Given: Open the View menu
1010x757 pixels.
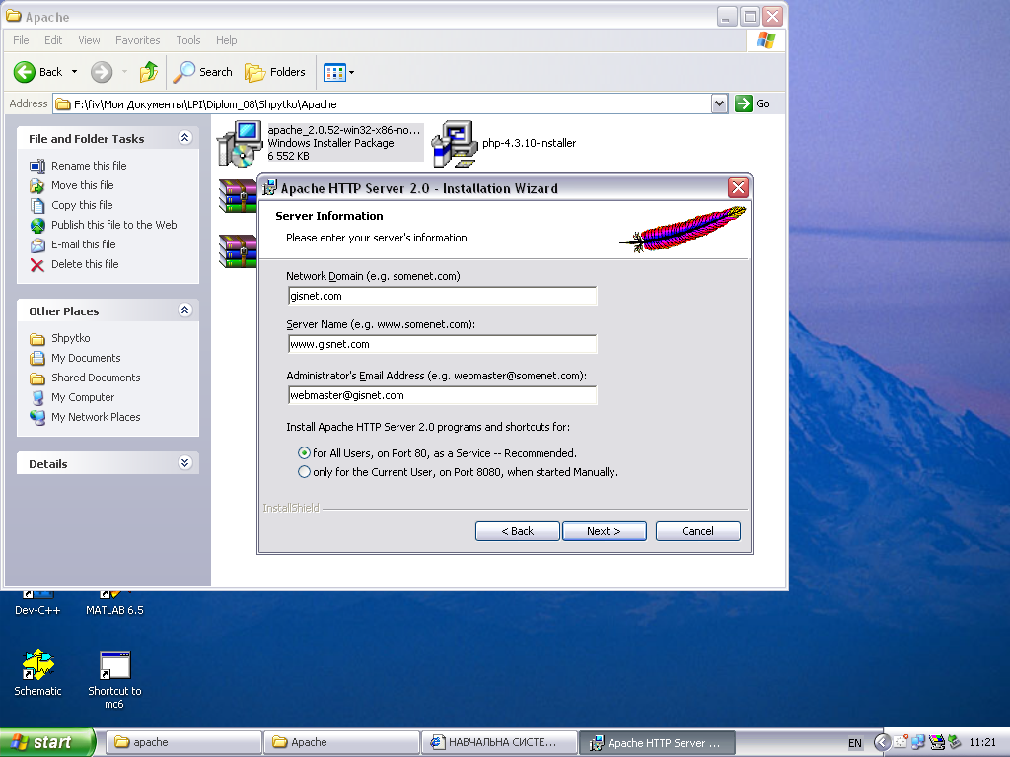Looking at the screenshot, I should [89, 40].
